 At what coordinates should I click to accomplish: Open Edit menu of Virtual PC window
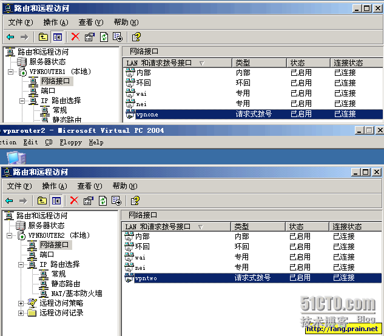click(x=30, y=143)
